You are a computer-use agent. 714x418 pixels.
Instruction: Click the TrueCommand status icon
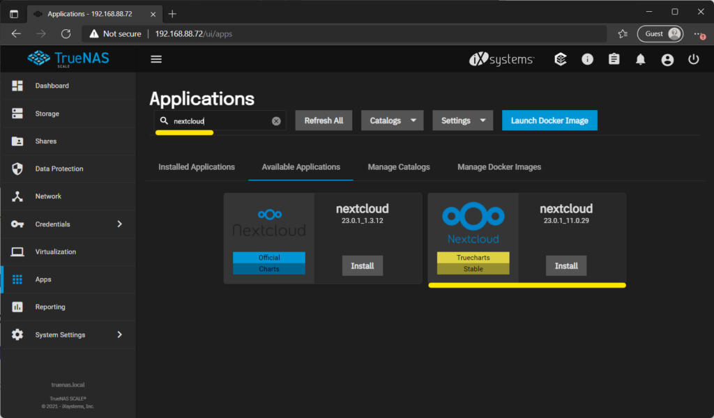coord(561,59)
